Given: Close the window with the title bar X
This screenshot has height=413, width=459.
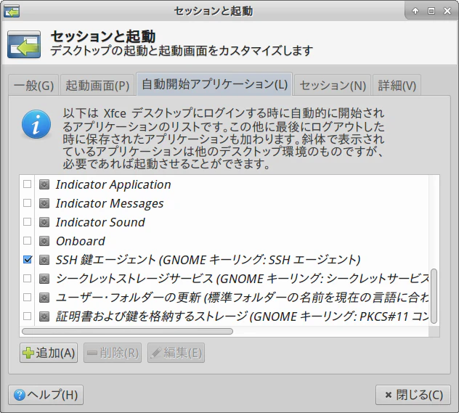Looking at the screenshot, I should click(447, 11).
